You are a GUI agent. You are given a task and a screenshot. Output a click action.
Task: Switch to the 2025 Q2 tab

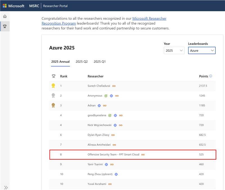coord(82,62)
